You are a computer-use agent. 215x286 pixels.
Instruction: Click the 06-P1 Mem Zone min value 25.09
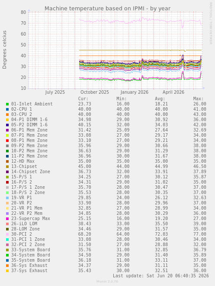pyautogui.click(x=123, y=130)
